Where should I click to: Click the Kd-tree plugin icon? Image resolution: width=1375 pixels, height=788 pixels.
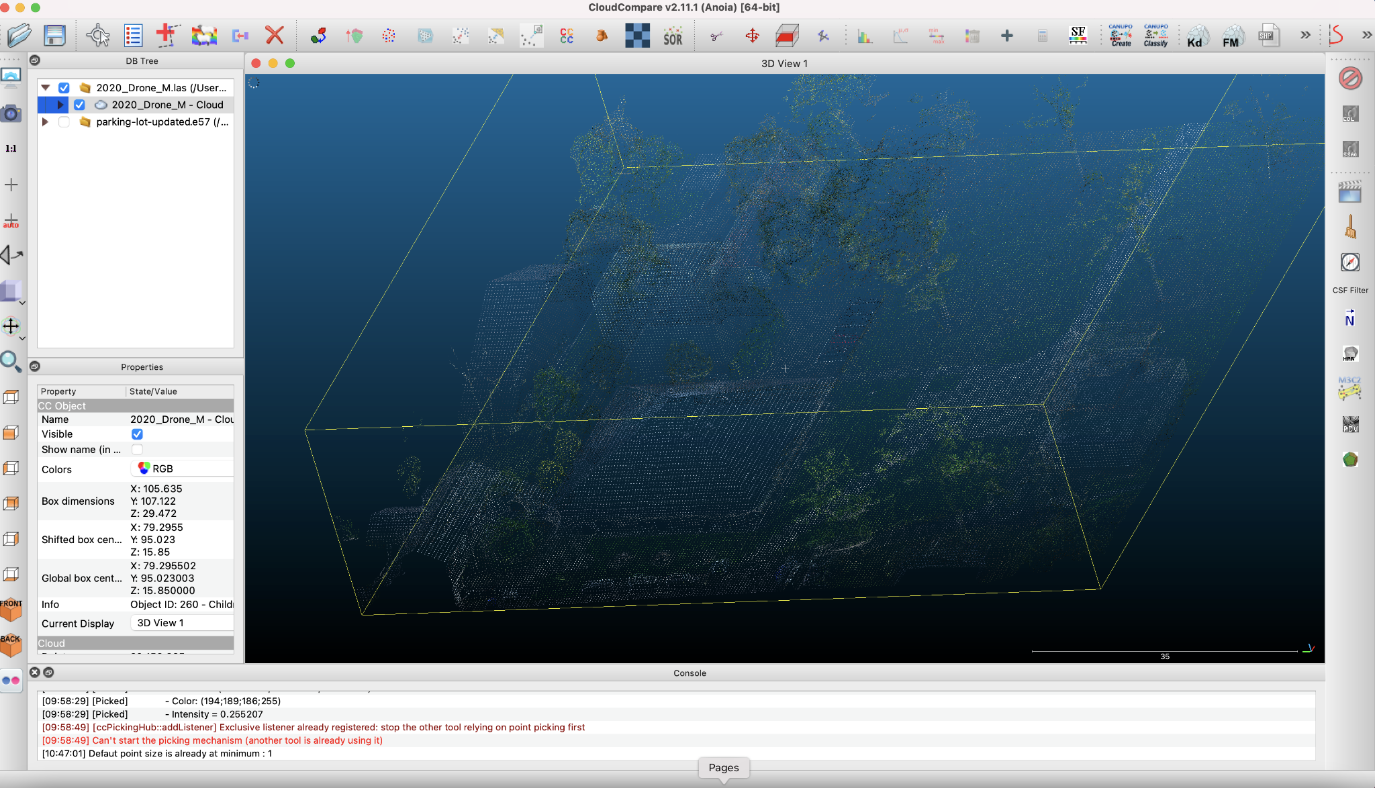pyautogui.click(x=1196, y=36)
